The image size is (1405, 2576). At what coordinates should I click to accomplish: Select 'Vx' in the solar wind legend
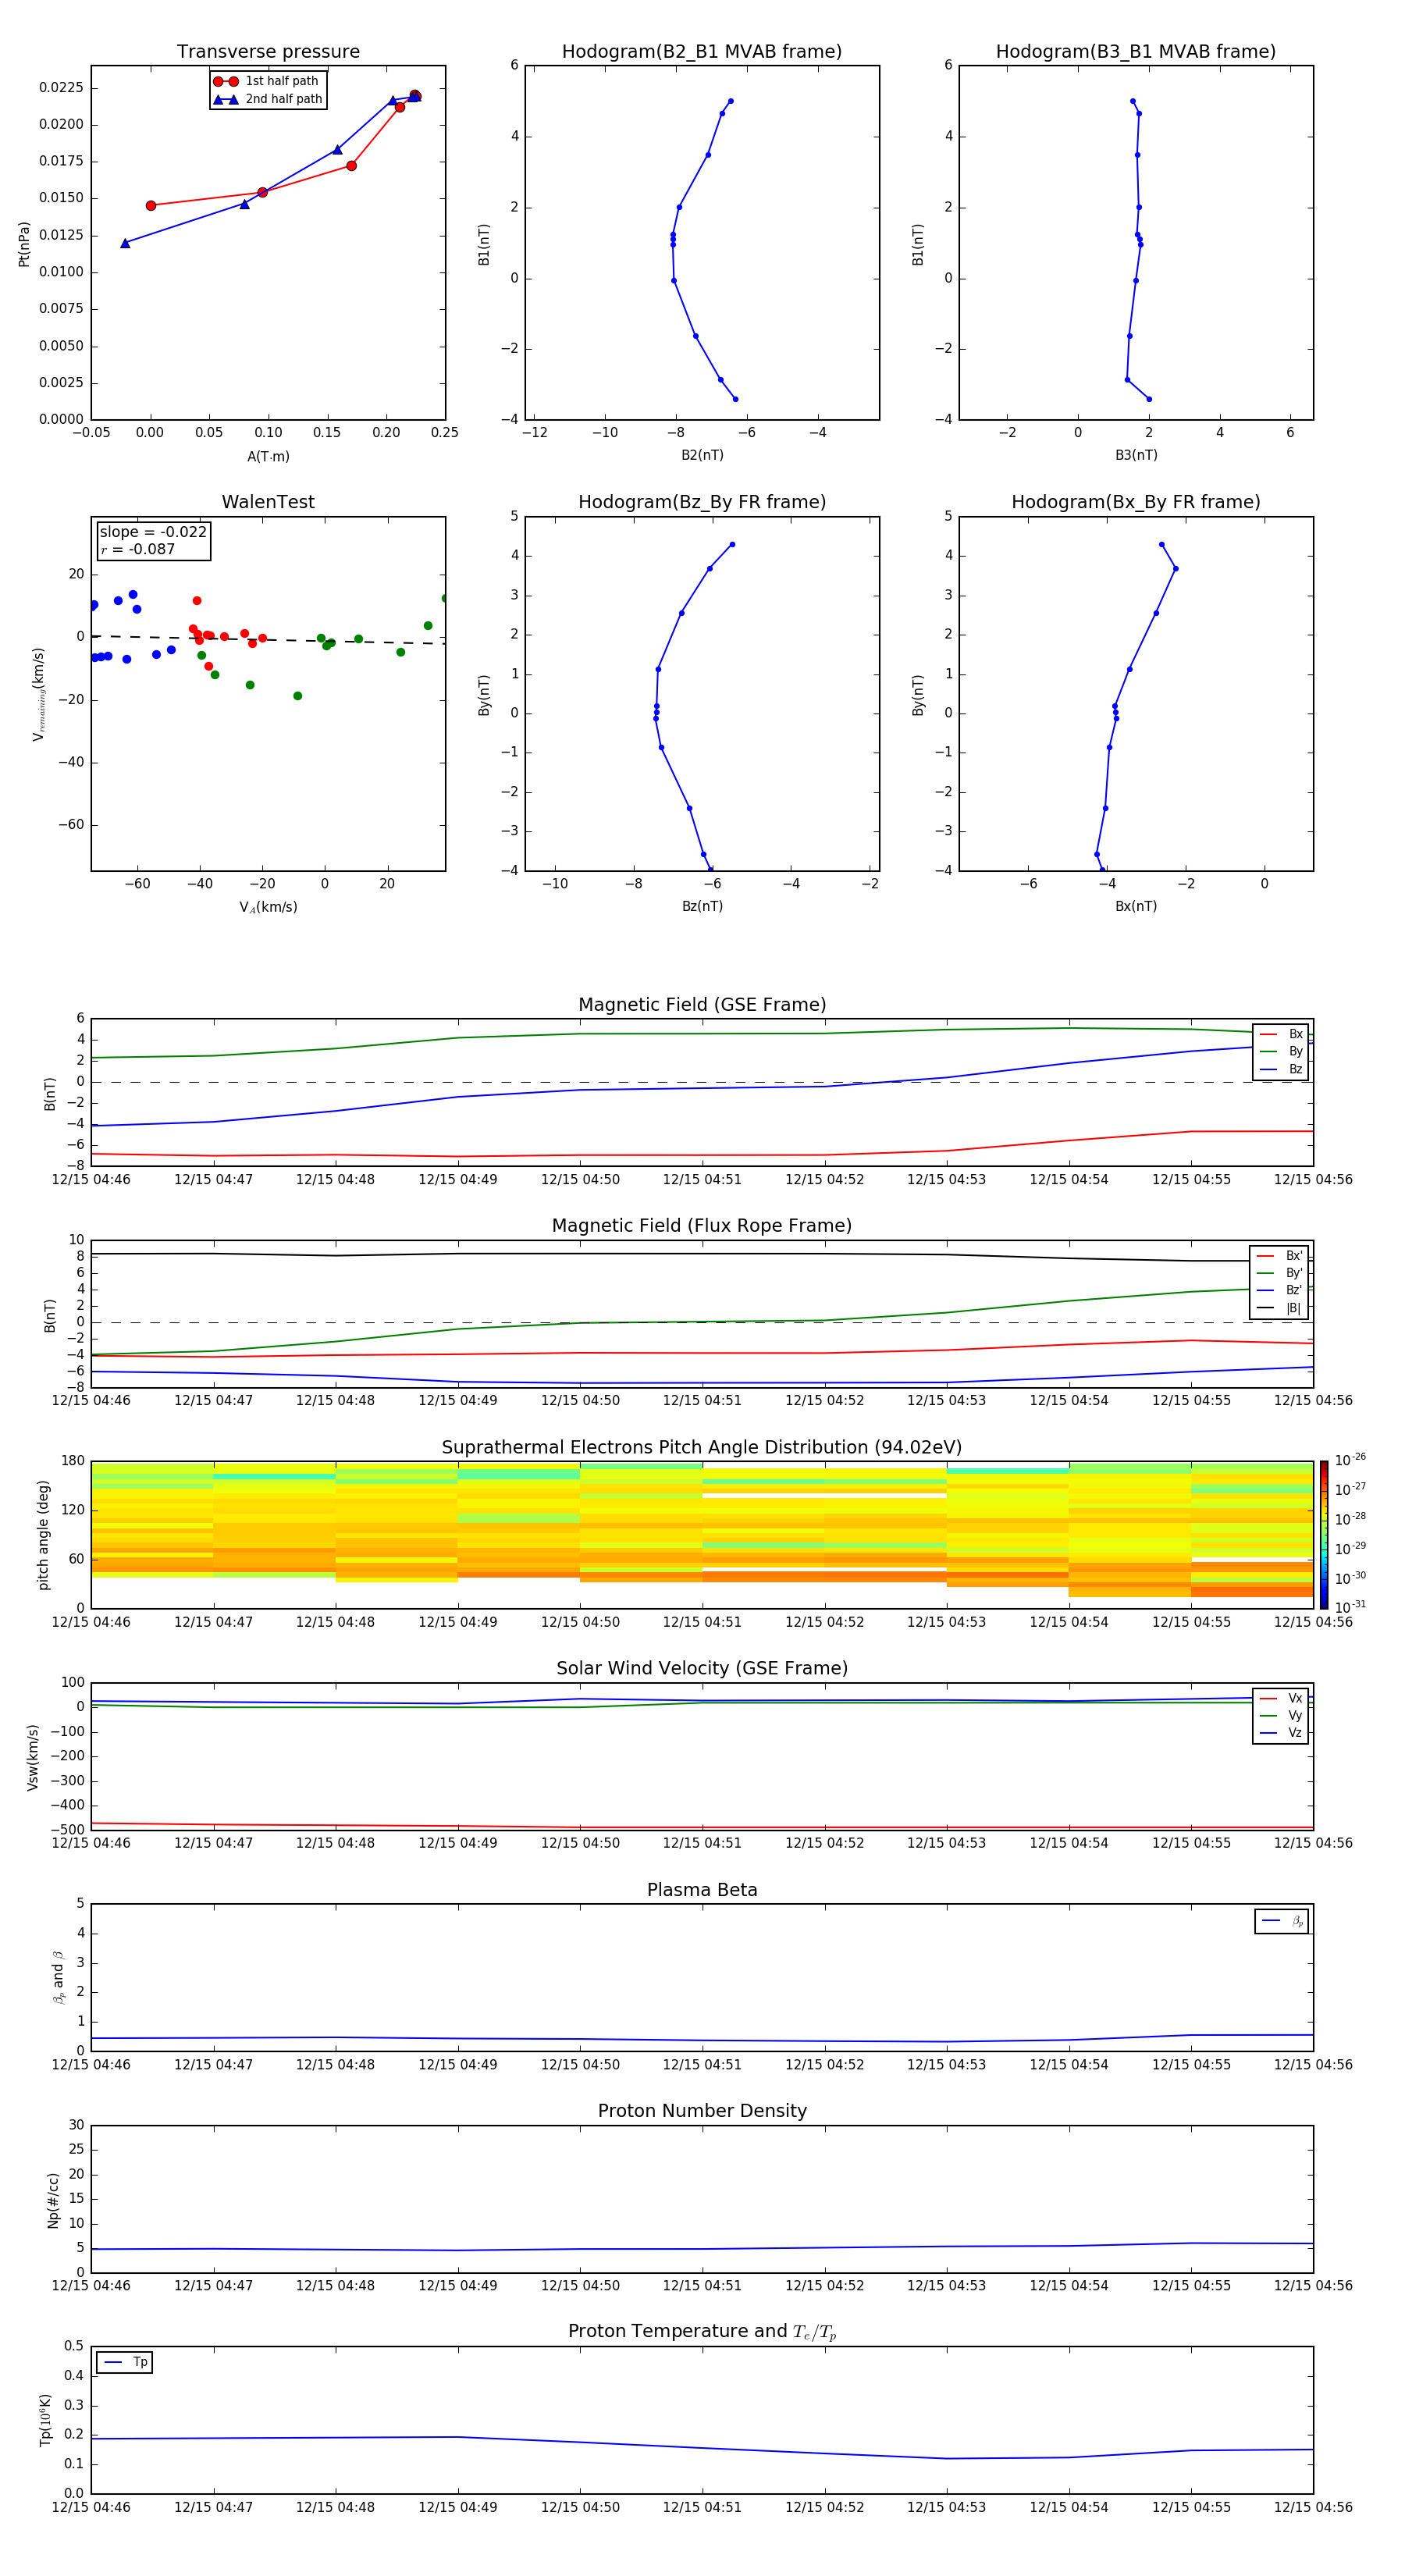[1281, 1698]
